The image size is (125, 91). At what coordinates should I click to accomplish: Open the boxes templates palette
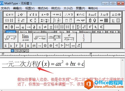[116, 20]
